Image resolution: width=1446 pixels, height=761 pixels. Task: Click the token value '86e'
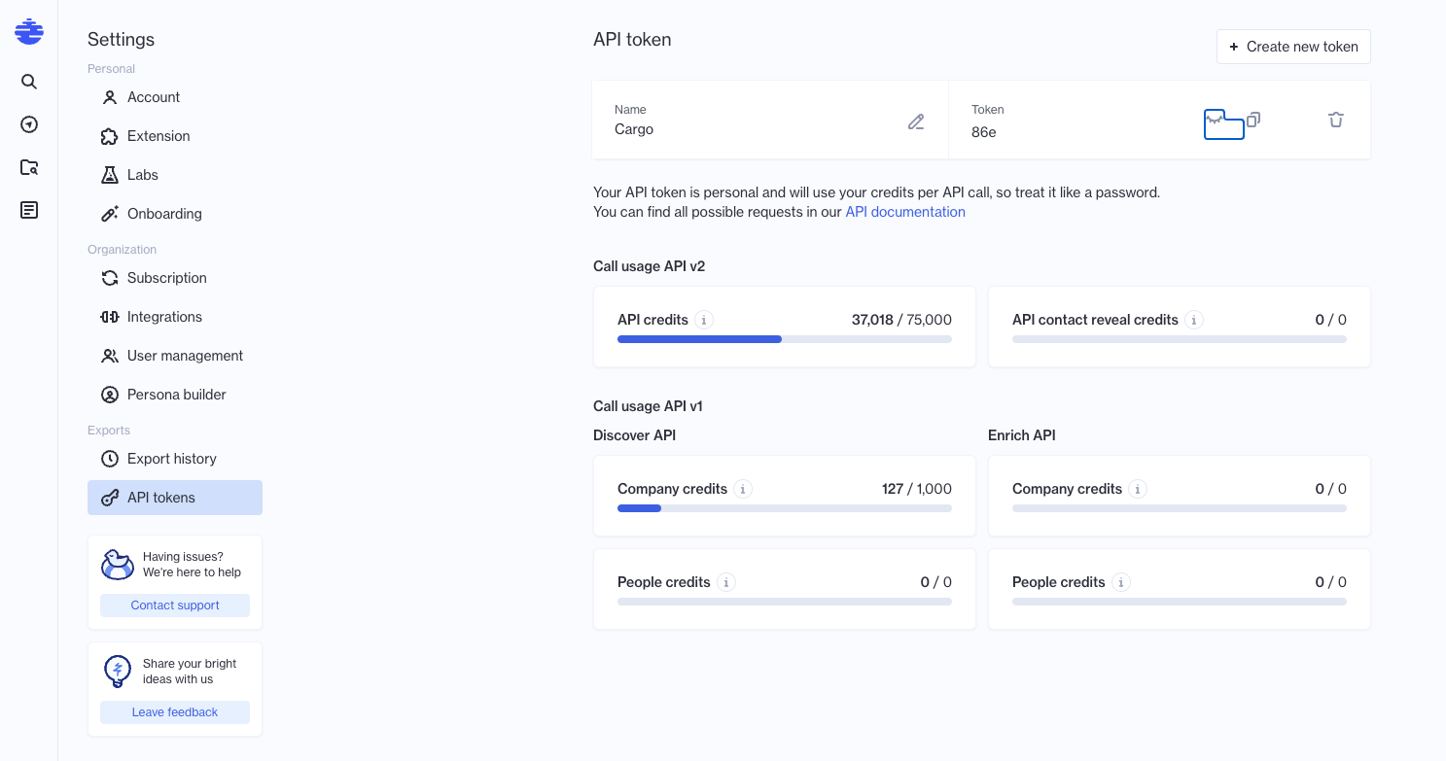click(x=984, y=132)
